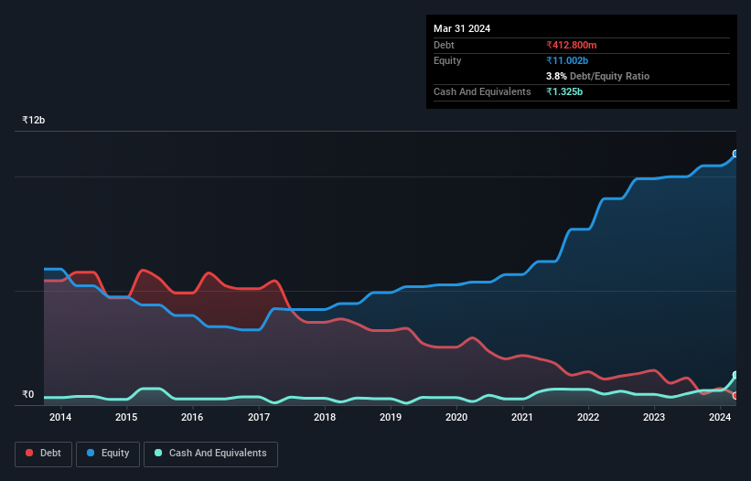Image resolution: width=751 pixels, height=481 pixels.
Task: Click the 2024 x-axis label
Action: coord(720,417)
